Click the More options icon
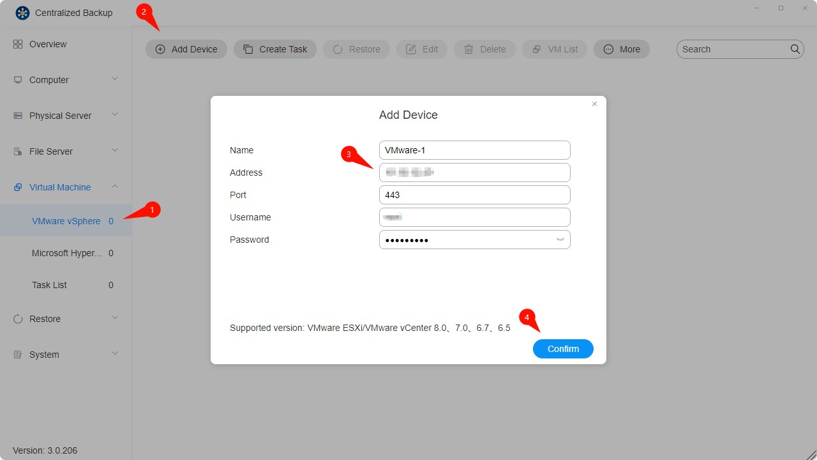Image resolution: width=817 pixels, height=460 pixels. point(610,49)
